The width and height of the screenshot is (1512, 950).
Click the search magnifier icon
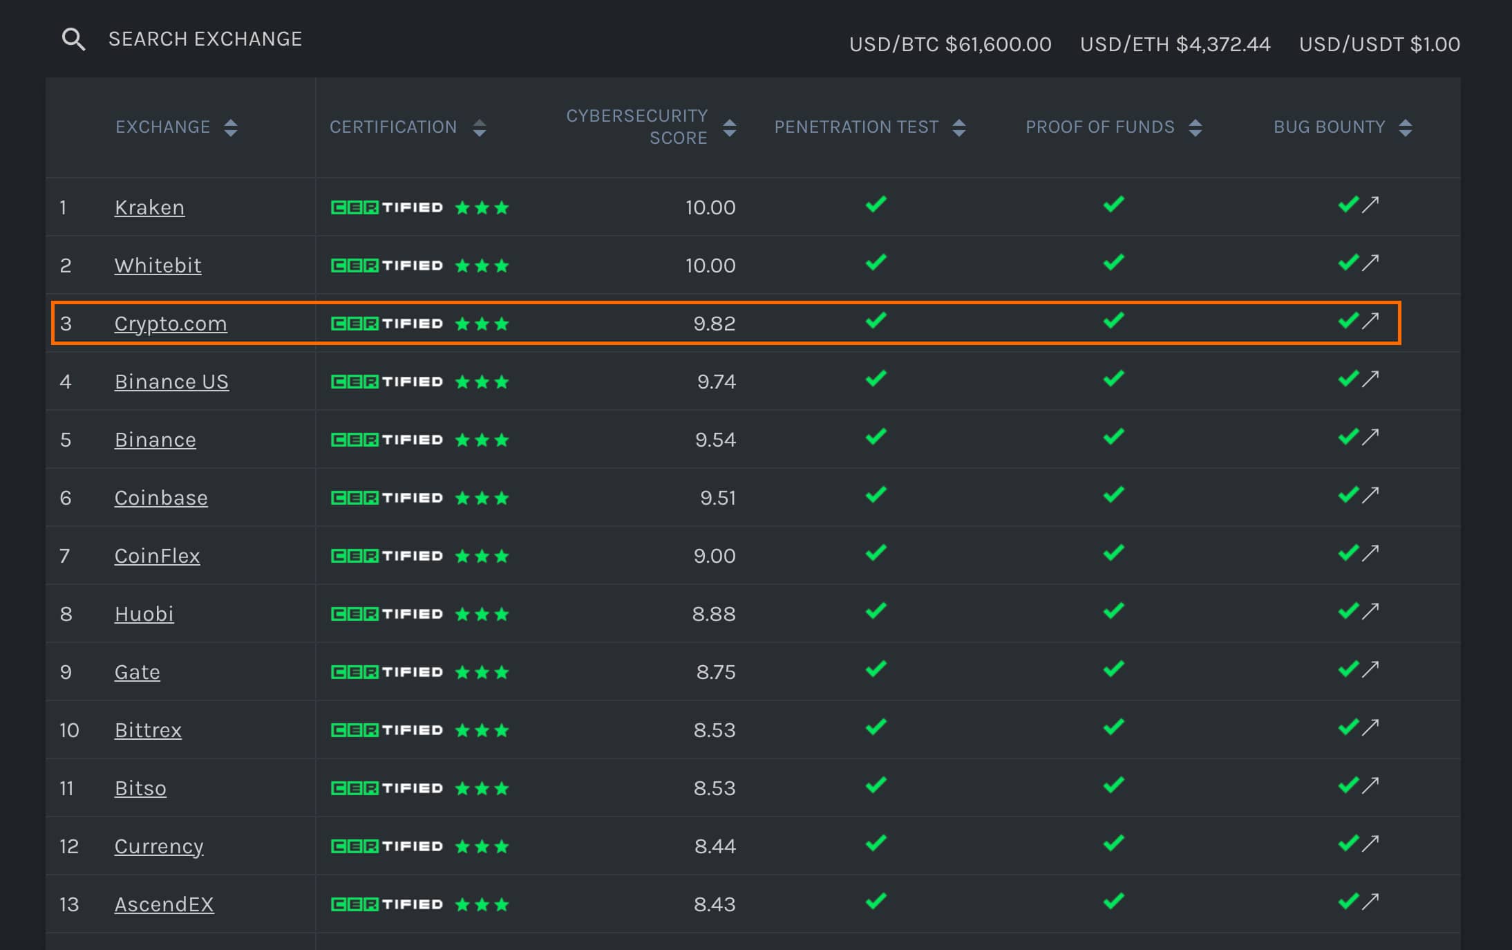73,39
